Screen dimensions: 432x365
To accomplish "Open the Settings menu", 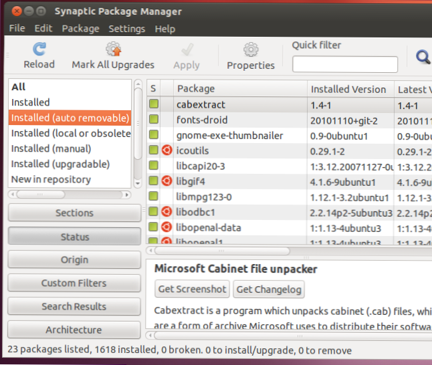I will pyautogui.click(x=126, y=29).
